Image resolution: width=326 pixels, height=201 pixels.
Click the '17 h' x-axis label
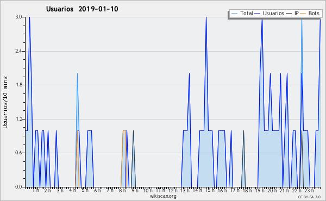coord(235,190)
